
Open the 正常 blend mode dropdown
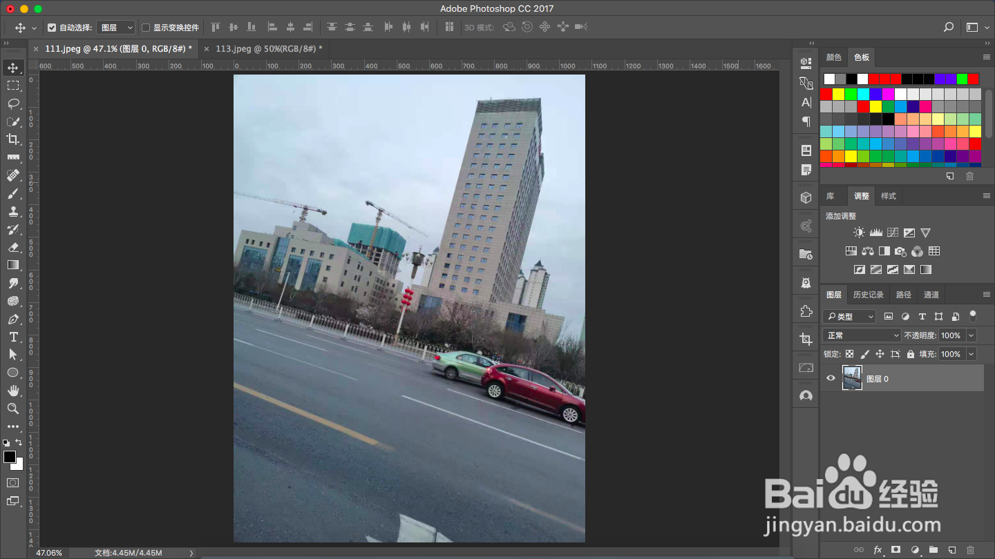pyautogui.click(x=862, y=335)
